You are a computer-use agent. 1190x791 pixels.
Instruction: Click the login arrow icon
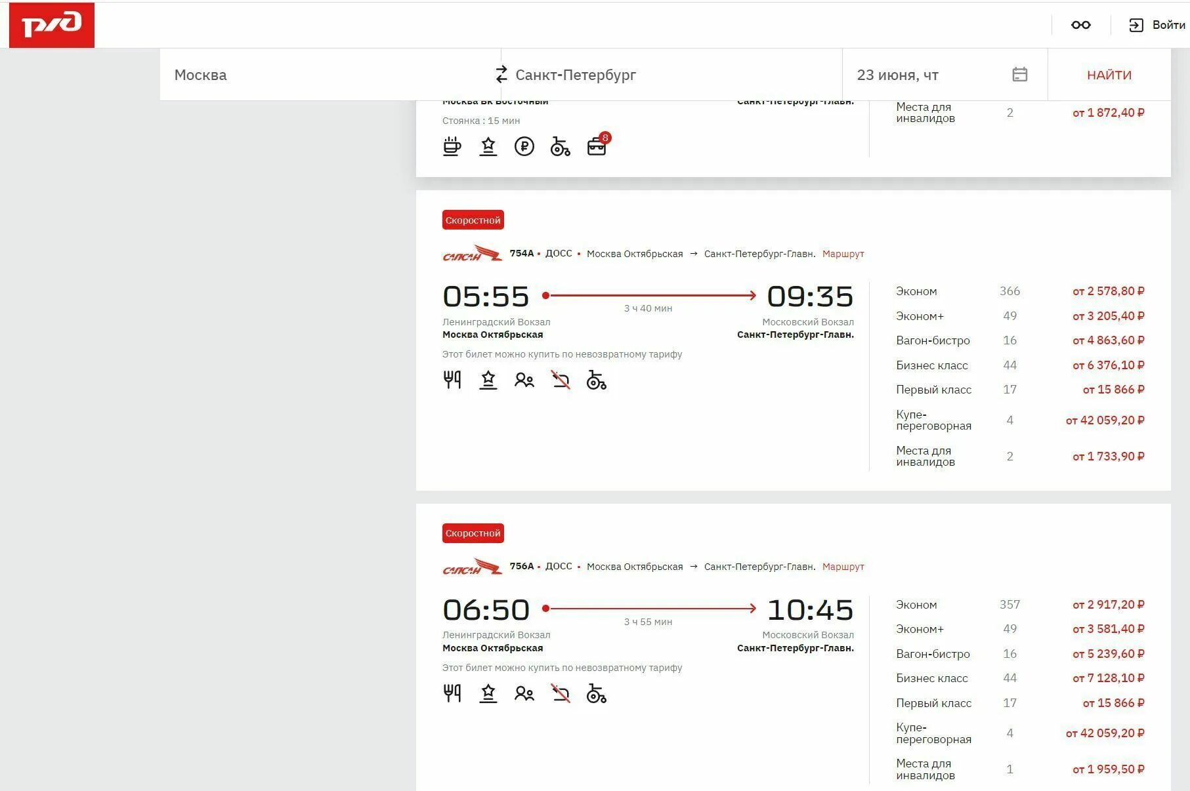click(1136, 25)
